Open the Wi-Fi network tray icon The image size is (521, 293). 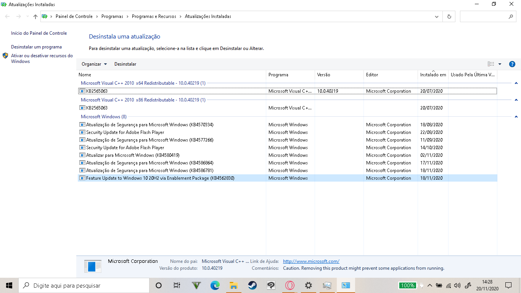[x=449, y=285]
